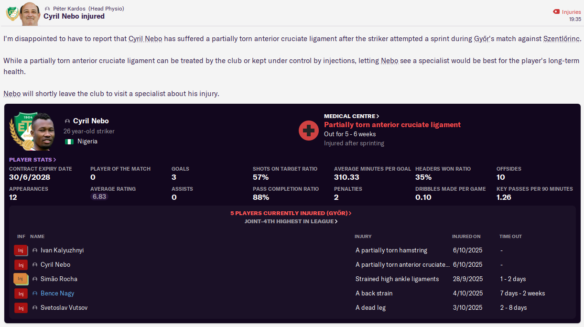Click Simão Rocha's orange Inj status icon
Image resolution: width=584 pixels, height=327 pixels.
pyautogui.click(x=21, y=279)
